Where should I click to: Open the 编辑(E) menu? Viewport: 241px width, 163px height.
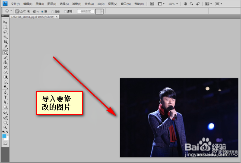point(28,4)
